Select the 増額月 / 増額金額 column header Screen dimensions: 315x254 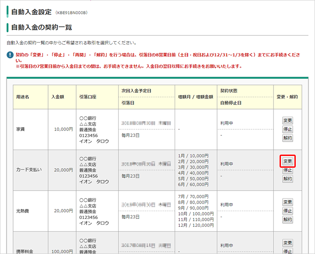[196, 97]
